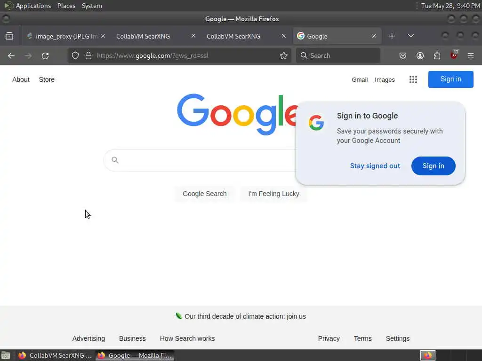The height and width of the screenshot is (361, 482).
Task: Click the show desktop taskbar icon
Action: [x=6, y=355]
